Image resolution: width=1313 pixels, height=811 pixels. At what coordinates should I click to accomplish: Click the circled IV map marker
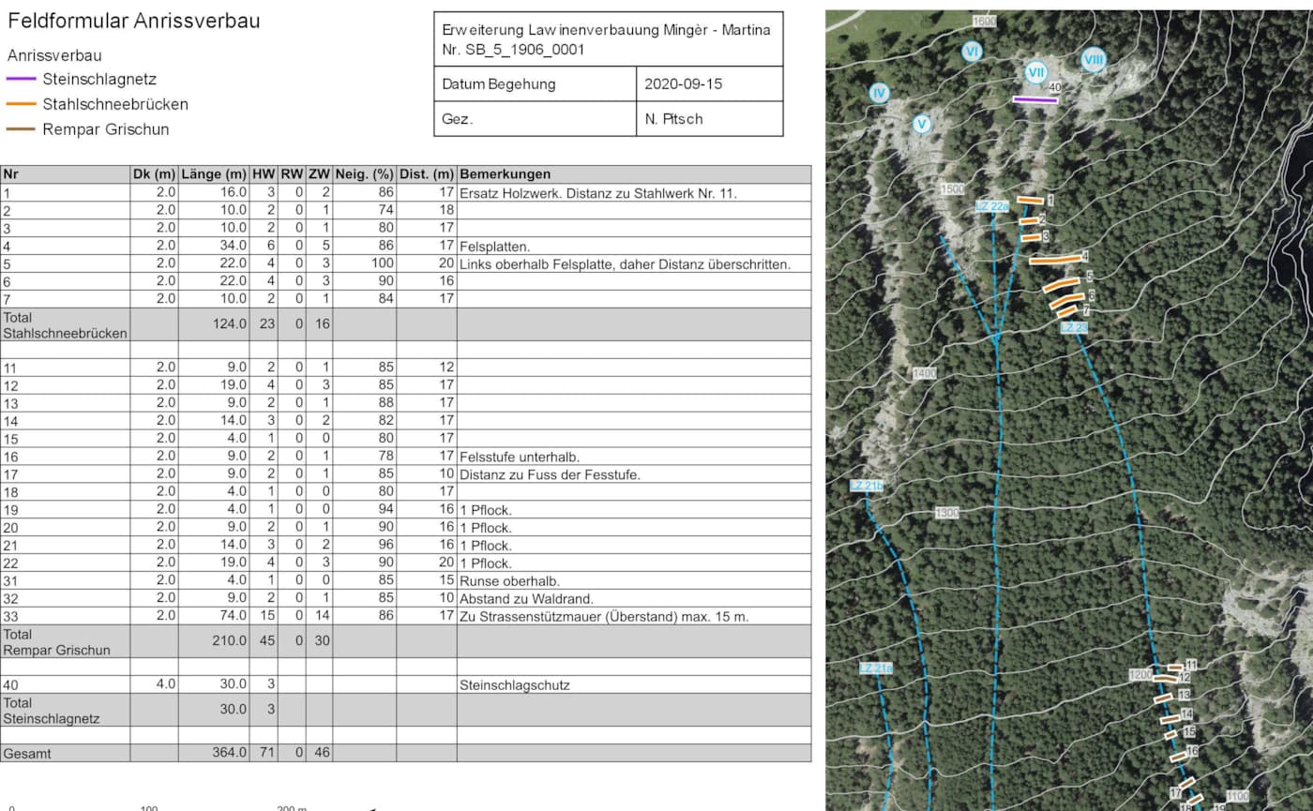pos(879,93)
